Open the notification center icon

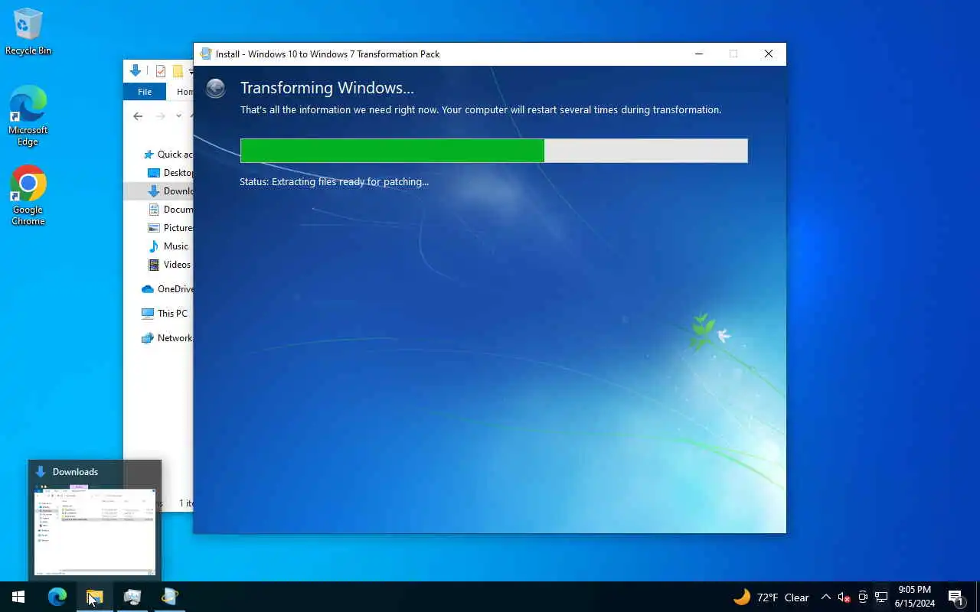tap(955, 597)
